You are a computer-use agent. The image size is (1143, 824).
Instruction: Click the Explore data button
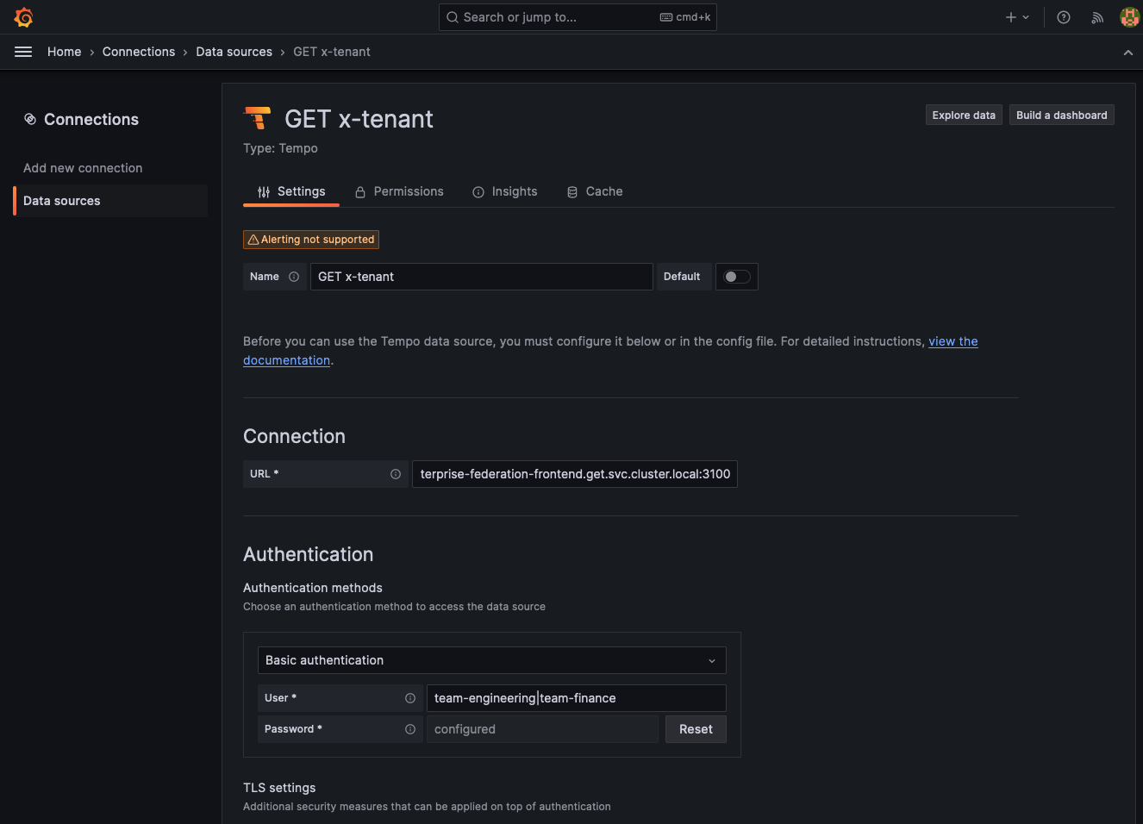[963, 115]
